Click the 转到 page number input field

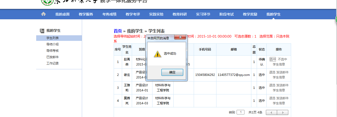coord(241,112)
